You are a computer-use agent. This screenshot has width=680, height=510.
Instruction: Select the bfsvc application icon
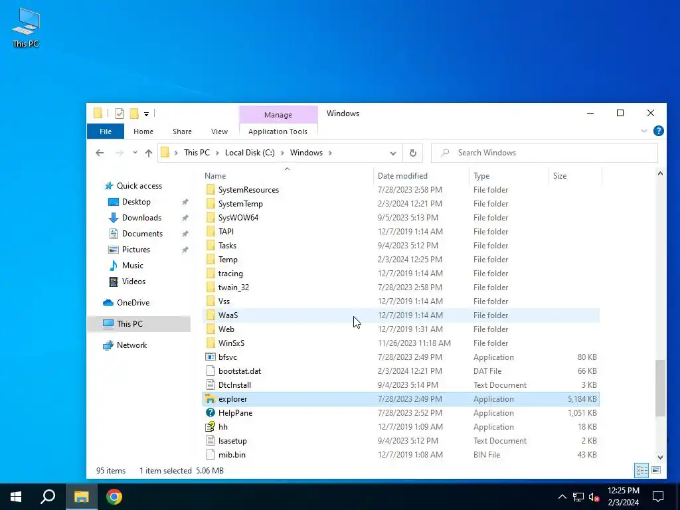click(x=211, y=357)
